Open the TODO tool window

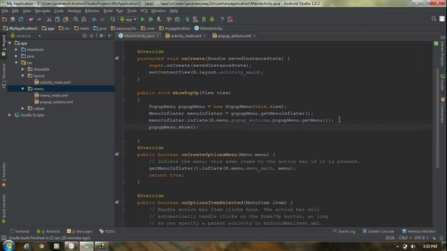click(107, 231)
